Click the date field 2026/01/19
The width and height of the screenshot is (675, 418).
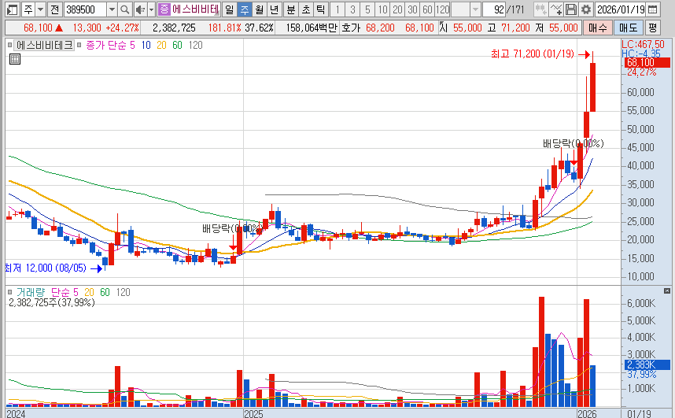pyautogui.click(x=621, y=9)
